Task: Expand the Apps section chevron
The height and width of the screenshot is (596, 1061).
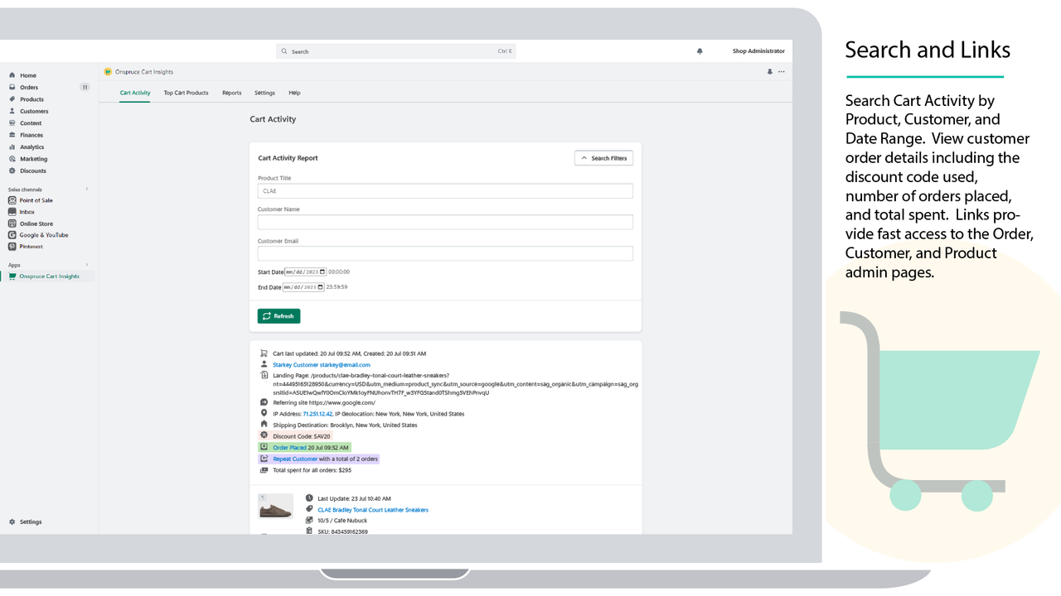Action: 87,265
